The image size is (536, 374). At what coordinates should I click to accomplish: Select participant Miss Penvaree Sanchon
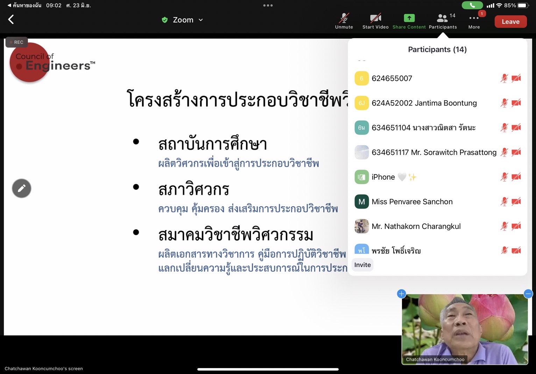(x=412, y=202)
